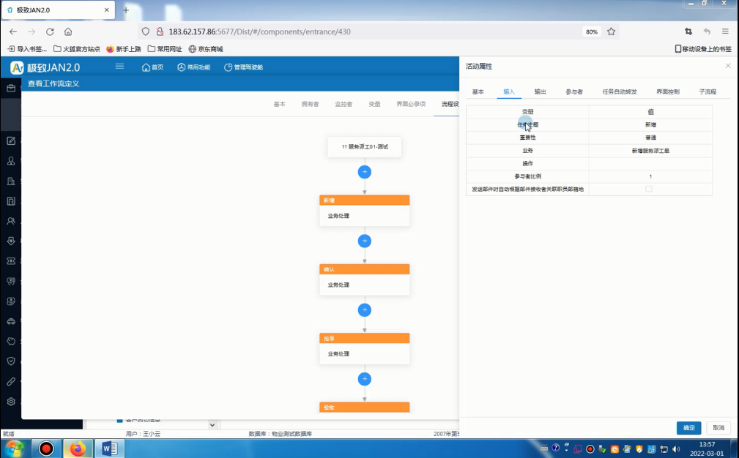Go to 首页 home in the top nav
The width and height of the screenshot is (739, 458).
pos(152,67)
